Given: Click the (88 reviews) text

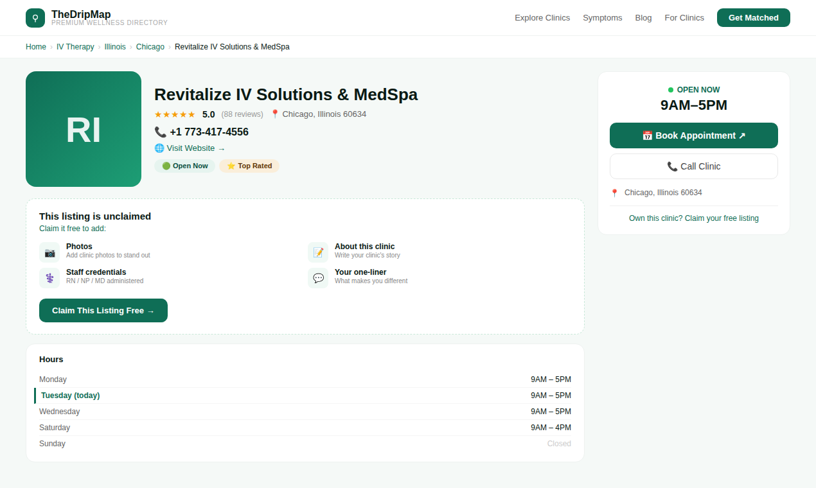Looking at the screenshot, I should 242,114.
